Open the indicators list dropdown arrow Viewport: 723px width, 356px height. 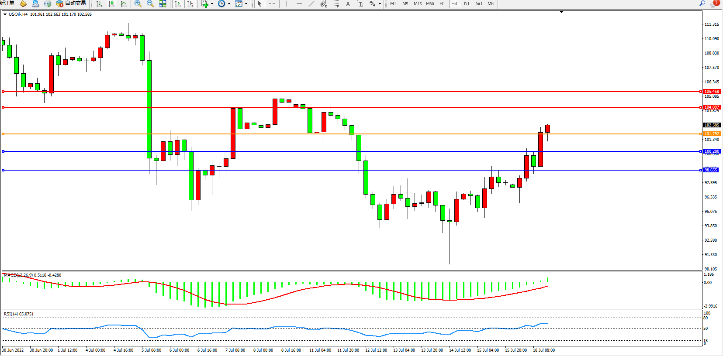pyautogui.click(x=212, y=4)
